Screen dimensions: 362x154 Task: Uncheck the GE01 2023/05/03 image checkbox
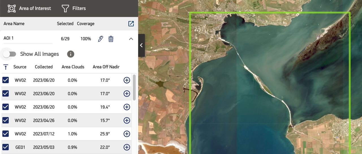(x=6, y=147)
